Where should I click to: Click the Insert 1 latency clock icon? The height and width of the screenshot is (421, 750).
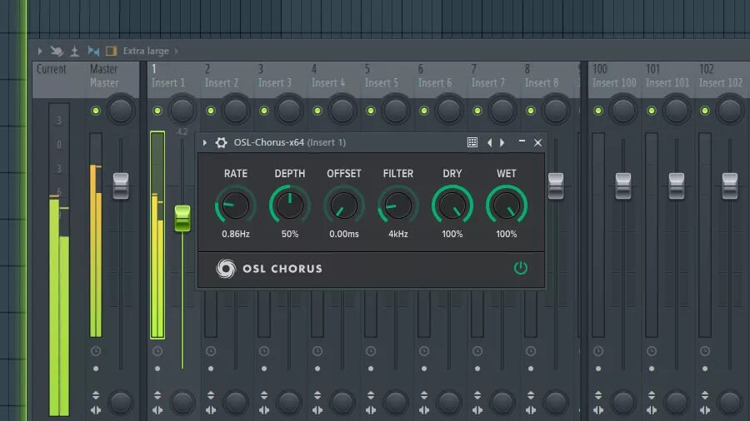point(157,351)
